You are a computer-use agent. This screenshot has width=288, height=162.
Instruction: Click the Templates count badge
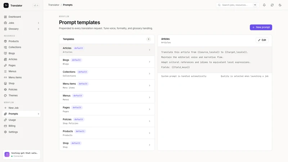148,39
